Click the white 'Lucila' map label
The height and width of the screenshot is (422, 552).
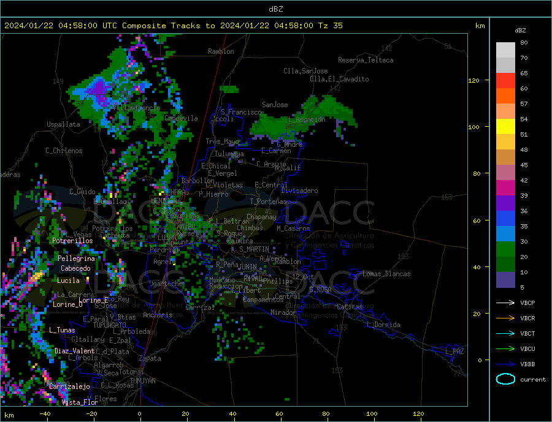68,281
